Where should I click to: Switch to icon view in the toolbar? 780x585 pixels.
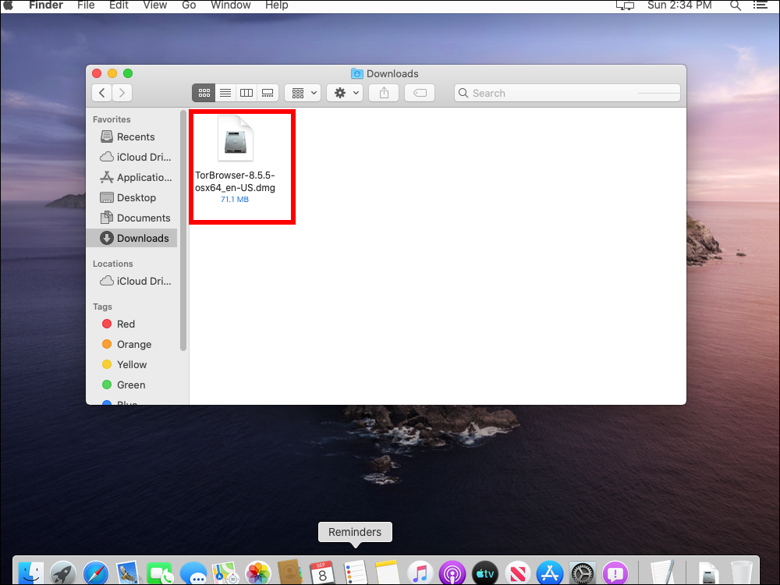[x=204, y=92]
